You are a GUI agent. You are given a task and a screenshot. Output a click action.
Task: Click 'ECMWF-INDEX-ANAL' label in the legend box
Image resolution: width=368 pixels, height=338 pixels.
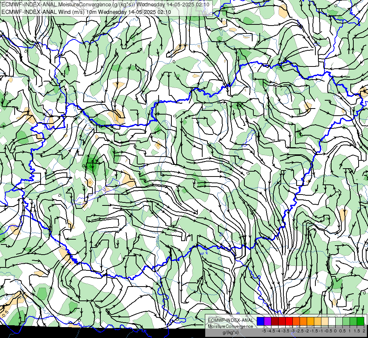click(x=231, y=320)
